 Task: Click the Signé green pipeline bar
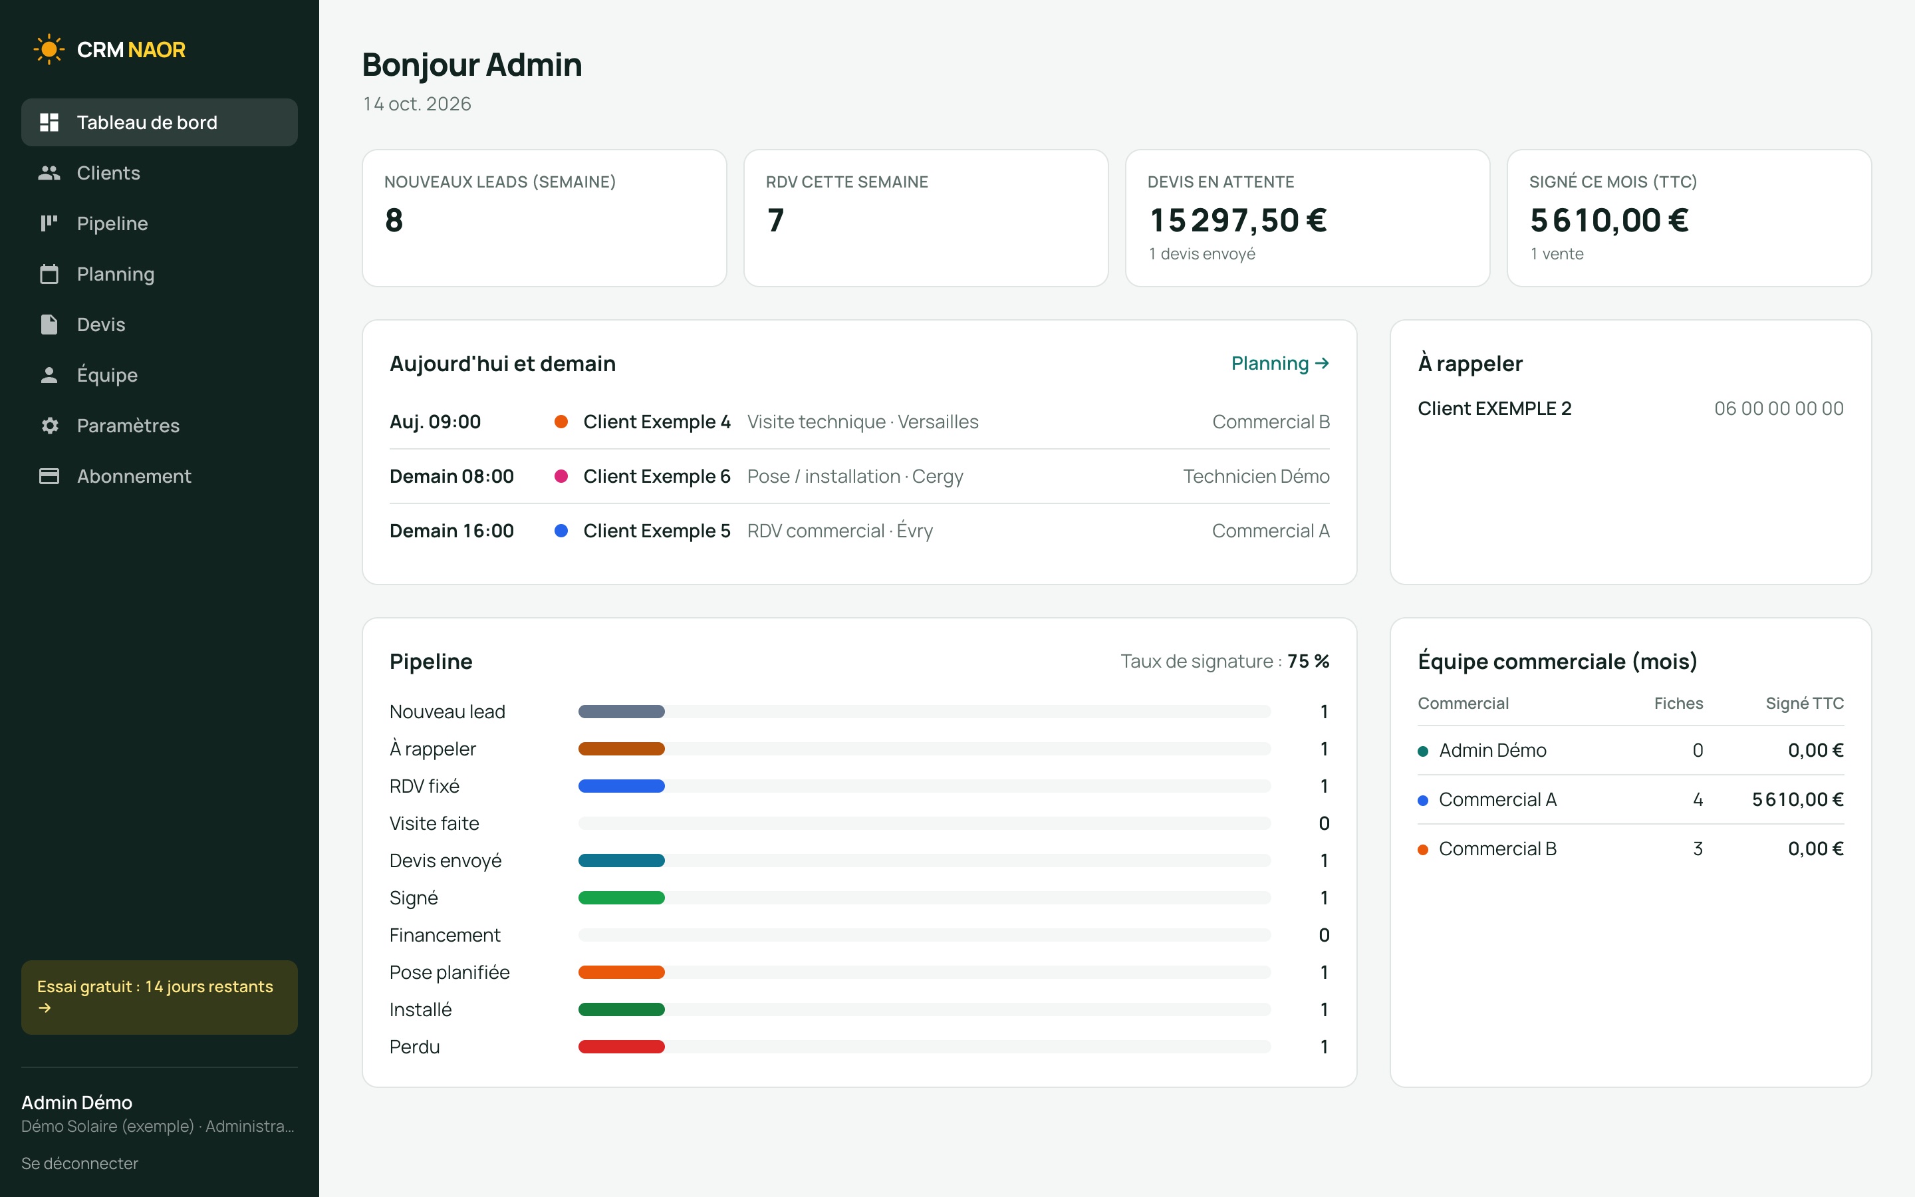pos(621,898)
